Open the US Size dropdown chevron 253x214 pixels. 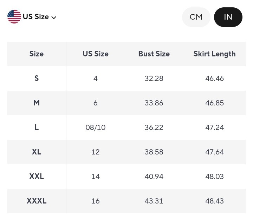pos(54,18)
